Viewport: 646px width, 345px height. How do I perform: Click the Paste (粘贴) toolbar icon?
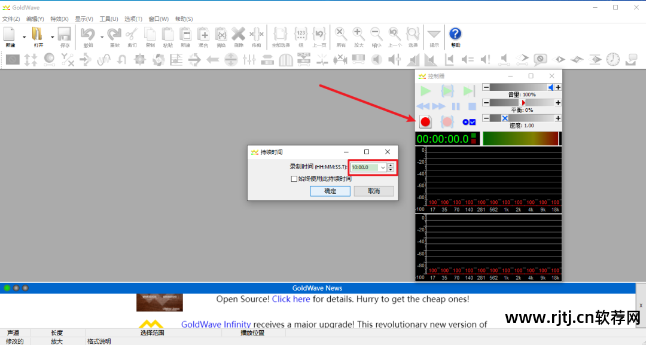pos(168,35)
